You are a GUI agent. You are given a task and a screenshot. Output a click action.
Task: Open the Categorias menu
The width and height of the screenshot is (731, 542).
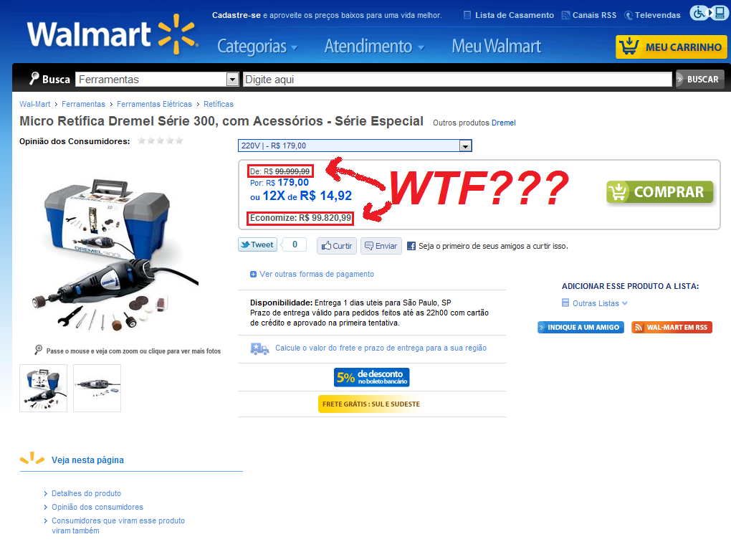point(257,46)
